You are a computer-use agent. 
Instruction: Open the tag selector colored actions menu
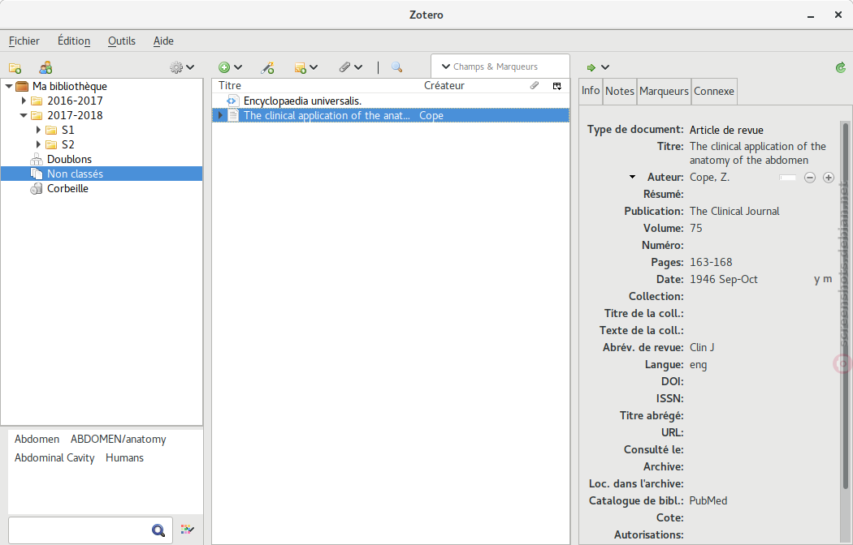point(188,530)
